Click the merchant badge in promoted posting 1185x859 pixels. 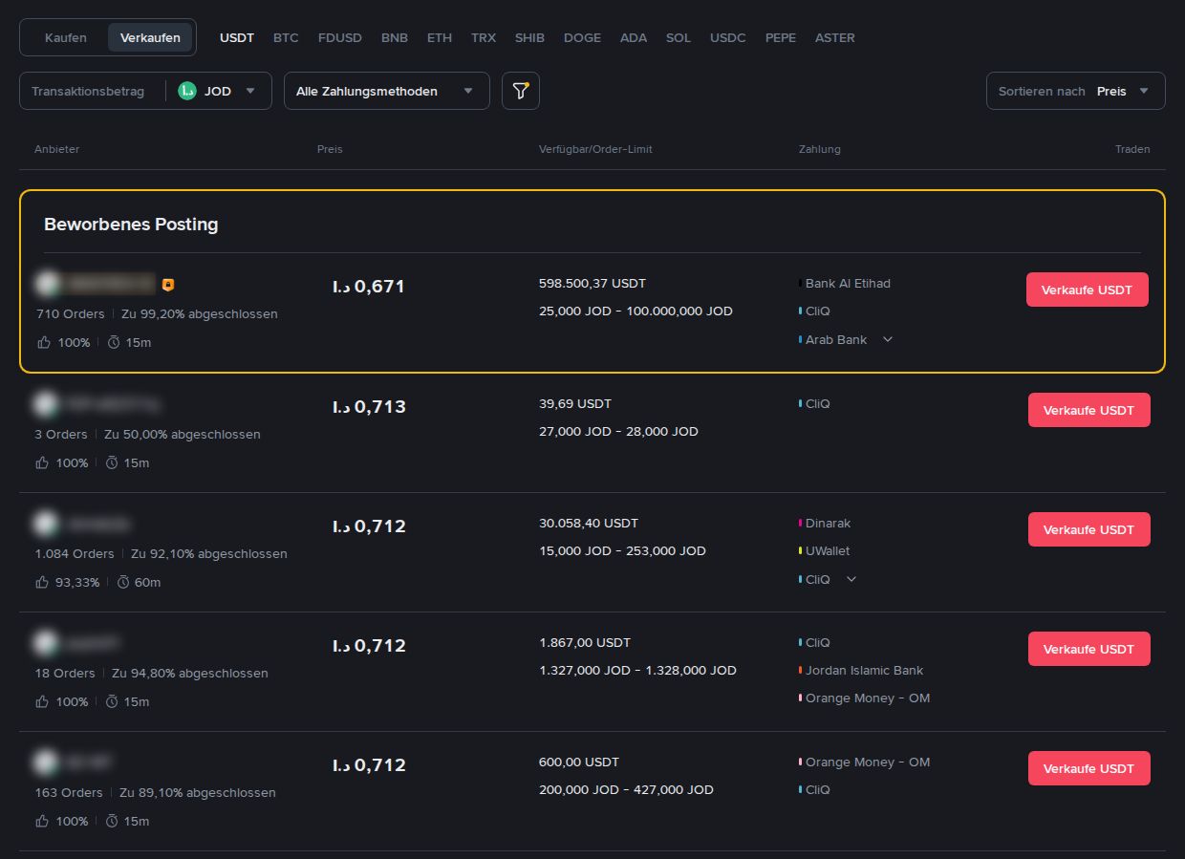click(168, 285)
